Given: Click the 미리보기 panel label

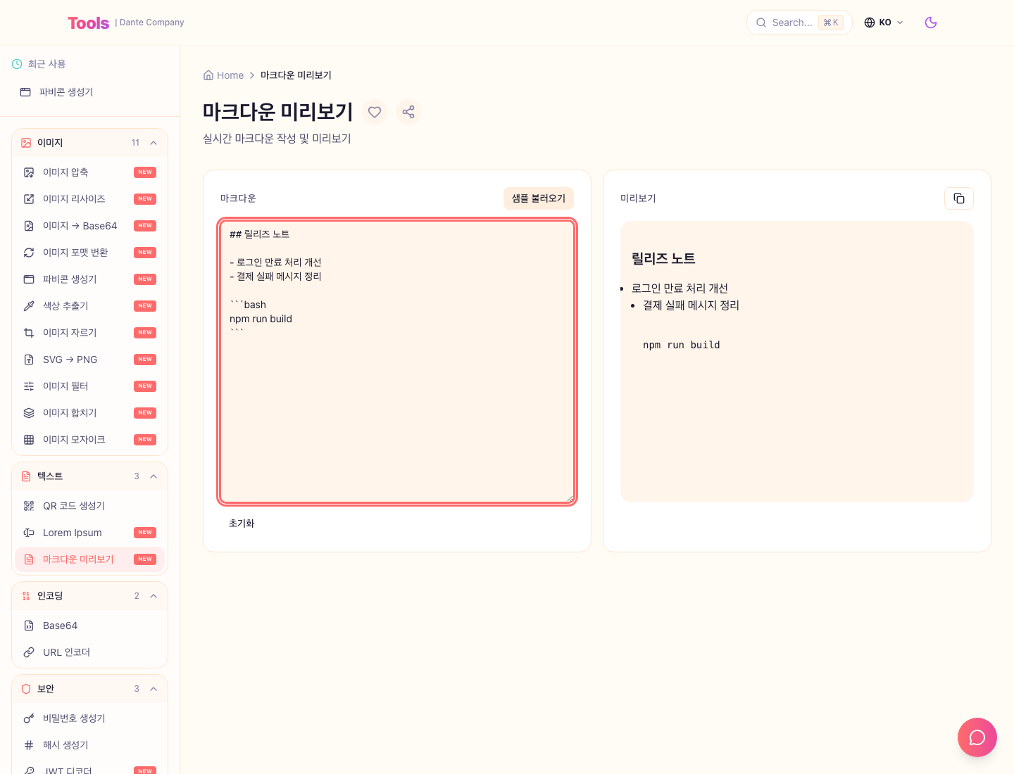Looking at the screenshot, I should tap(638, 198).
